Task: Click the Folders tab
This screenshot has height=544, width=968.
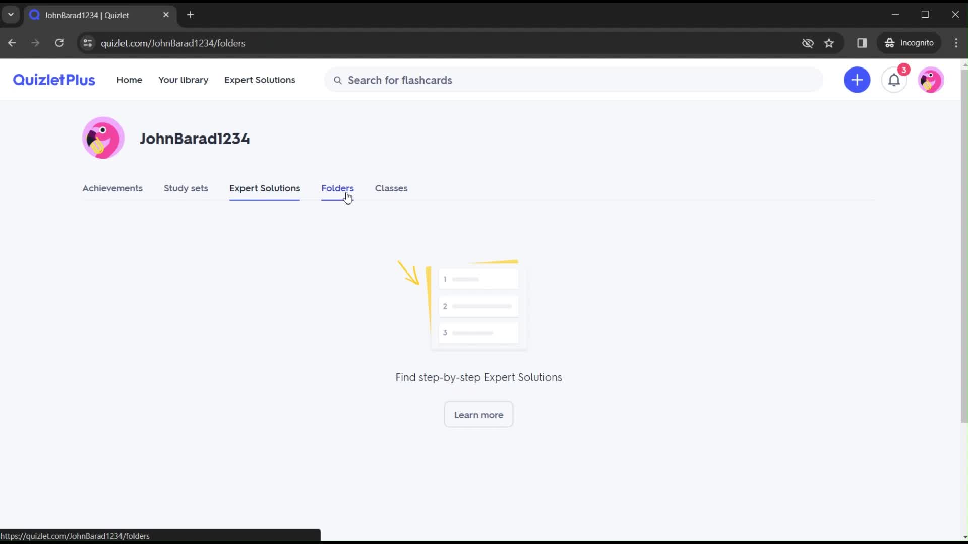Action: (338, 188)
